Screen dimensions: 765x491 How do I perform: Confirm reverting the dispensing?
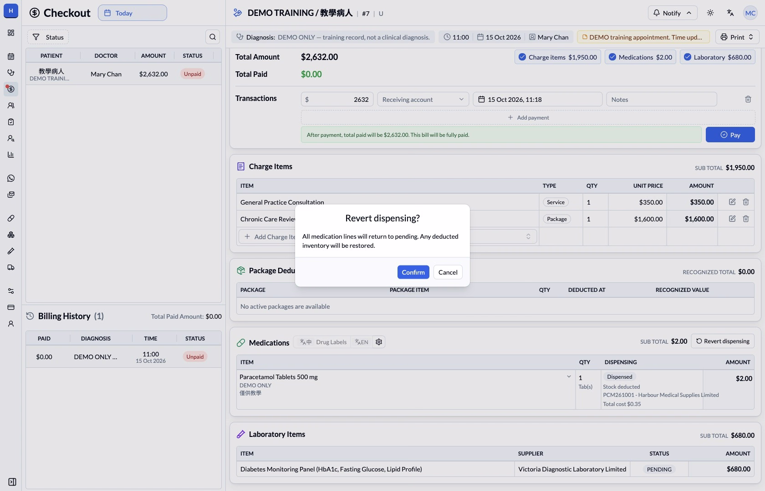413,272
